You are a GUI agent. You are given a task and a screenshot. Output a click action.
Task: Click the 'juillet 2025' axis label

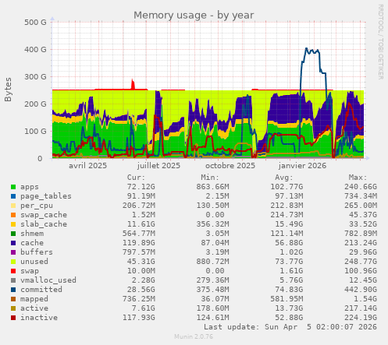tap(158, 166)
